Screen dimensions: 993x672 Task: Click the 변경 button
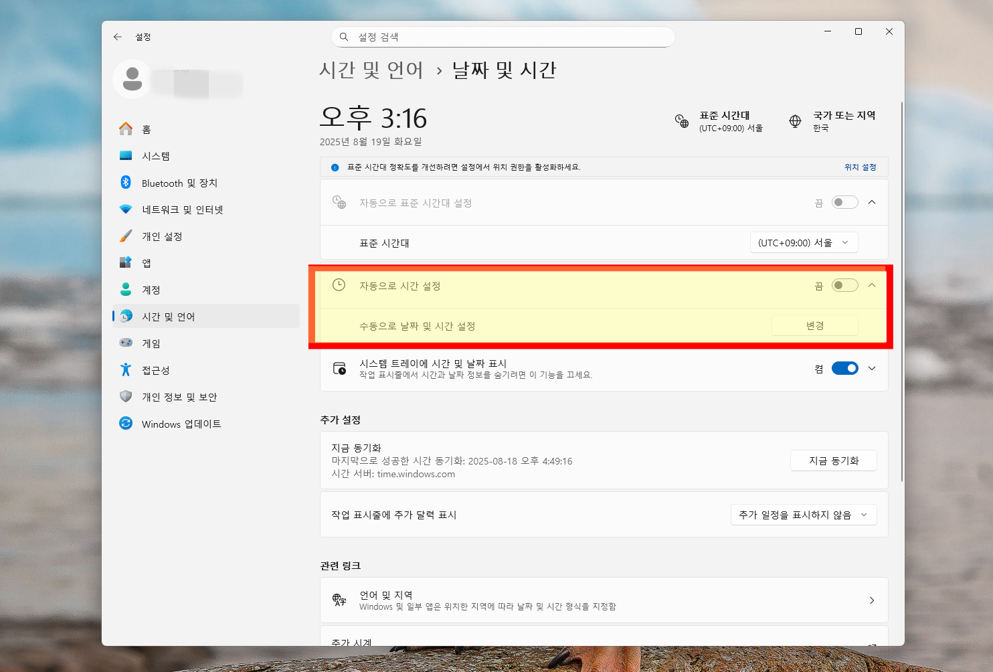click(x=815, y=325)
